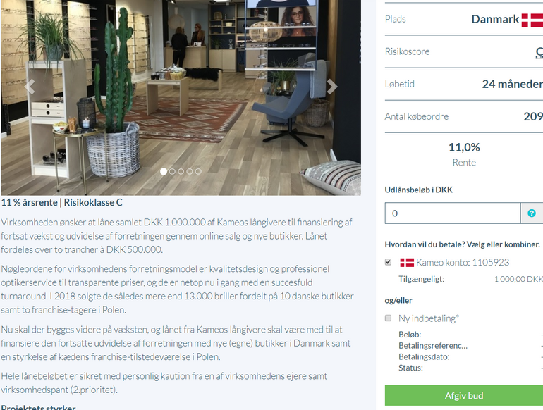This screenshot has width=543, height=410.
Task: Select the third carousel dot indicator
Action: coord(181,171)
